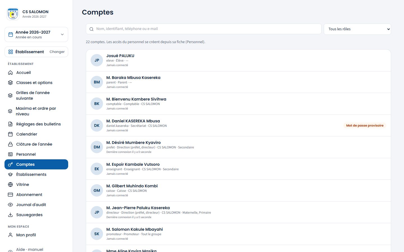Open Journal d'audit
Screen dimensions: 404x252
pyautogui.click(x=36, y=205)
